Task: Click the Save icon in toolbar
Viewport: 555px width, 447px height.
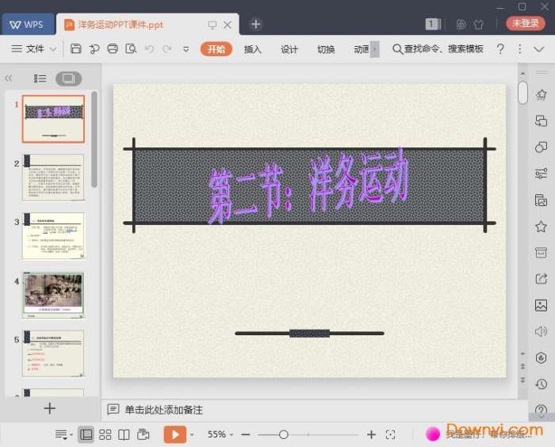Action: pos(76,49)
